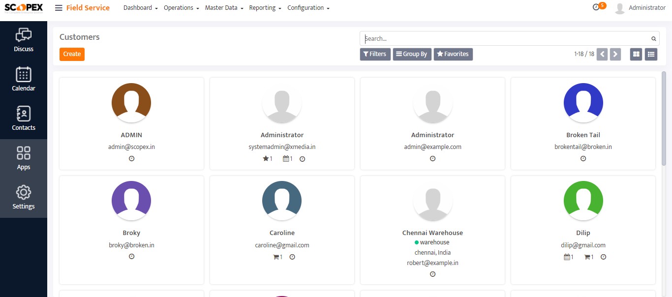
Task: Switch to list view
Action: (x=651, y=54)
